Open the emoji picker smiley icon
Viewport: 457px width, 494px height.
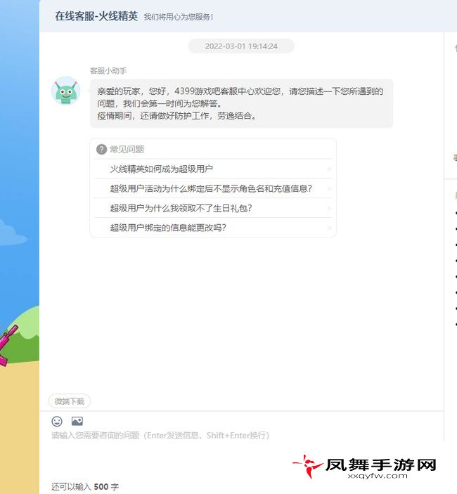click(x=57, y=421)
